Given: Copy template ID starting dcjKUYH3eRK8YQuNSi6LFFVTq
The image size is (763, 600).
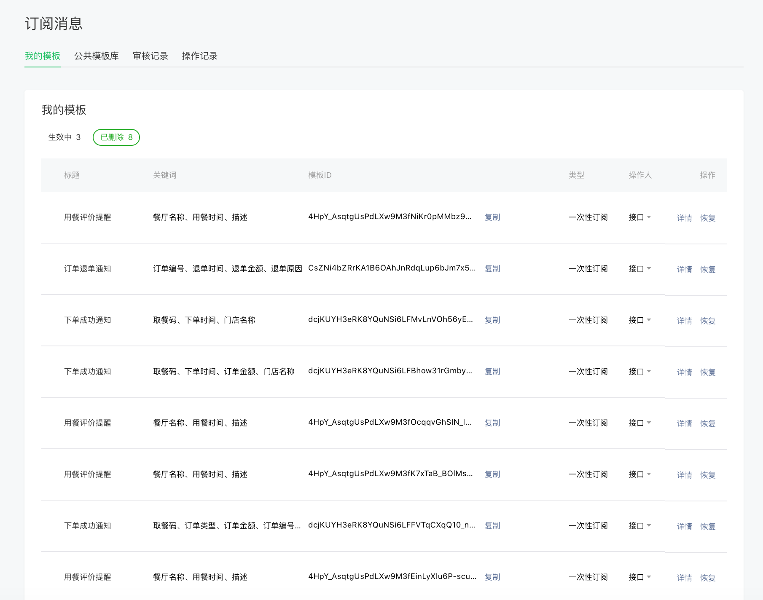Looking at the screenshot, I should click(x=492, y=526).
